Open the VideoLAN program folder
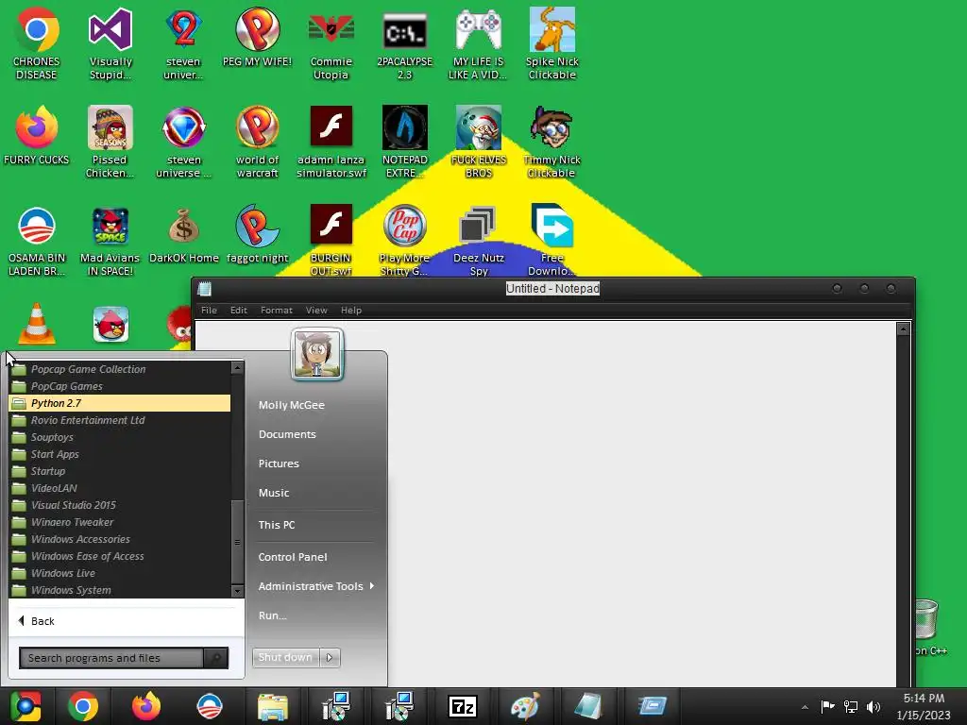 [120, 488]
